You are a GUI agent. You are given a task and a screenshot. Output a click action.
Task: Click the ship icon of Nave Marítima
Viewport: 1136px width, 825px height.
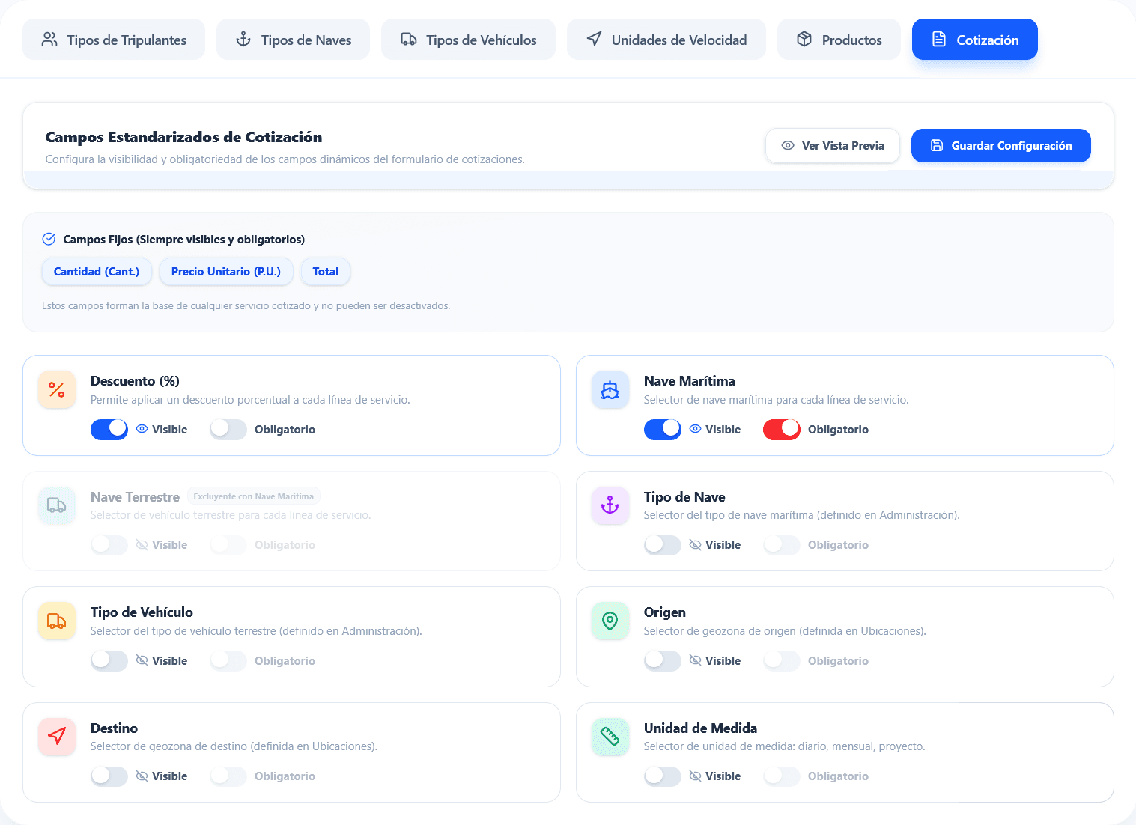coord(610,389)
